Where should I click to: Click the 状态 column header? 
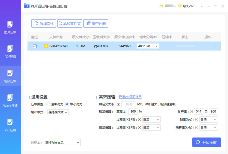coord(185,37)
